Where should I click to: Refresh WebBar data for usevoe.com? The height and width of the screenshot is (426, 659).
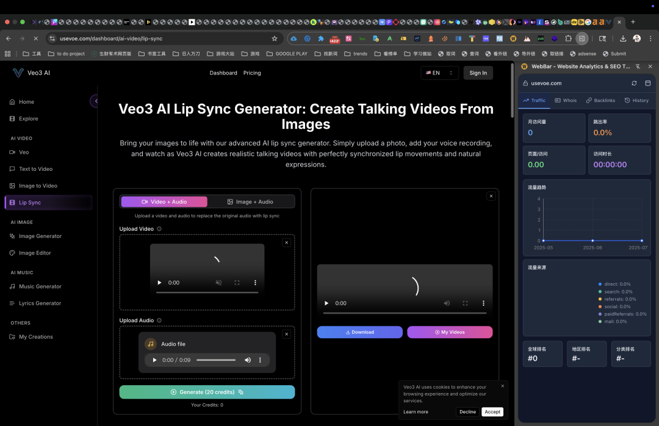[634, 83]
